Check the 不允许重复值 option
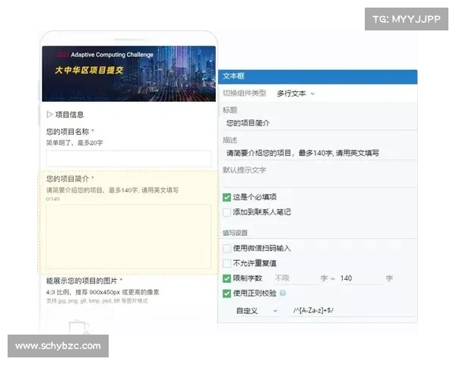Viewport: 456px width, 365px height. 226,263
